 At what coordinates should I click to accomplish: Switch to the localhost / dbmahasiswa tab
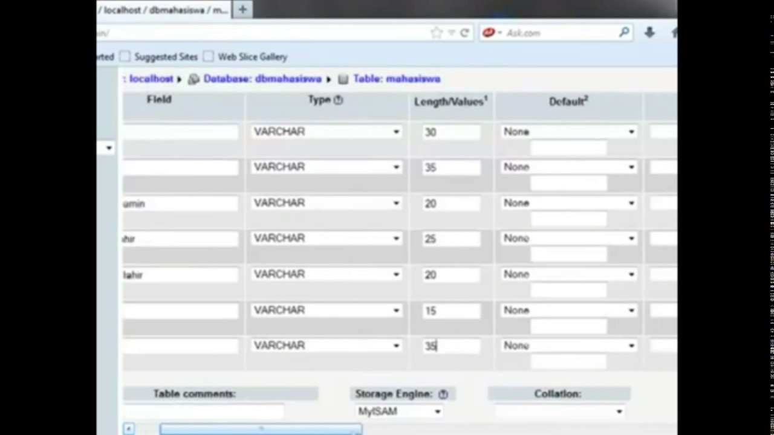click(x=163, y=10)
